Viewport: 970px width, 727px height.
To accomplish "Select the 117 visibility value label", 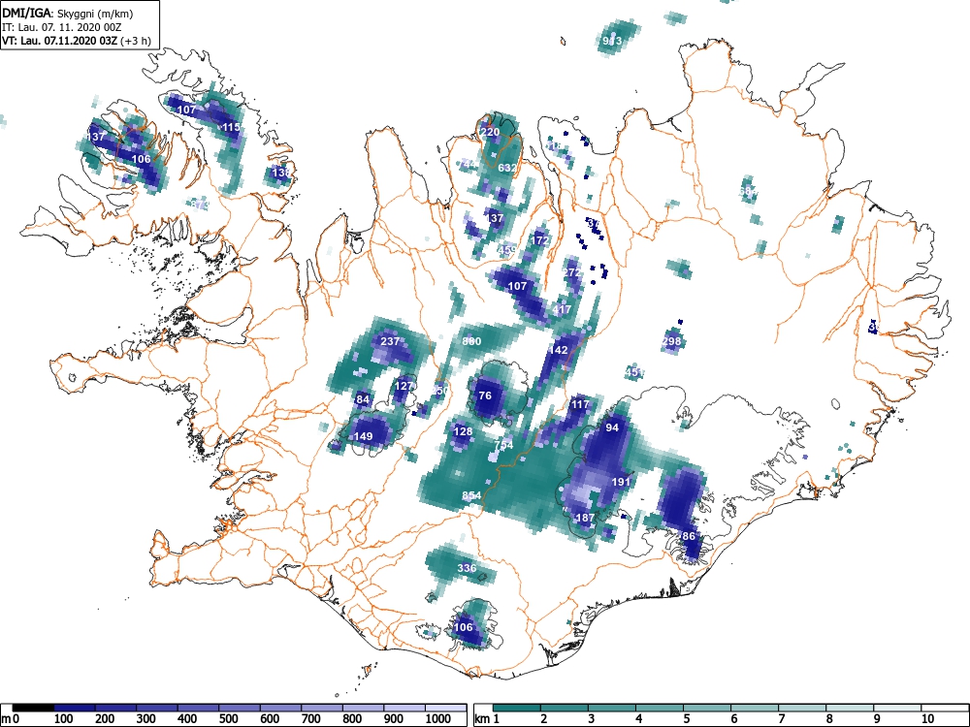I will point(580,405).
